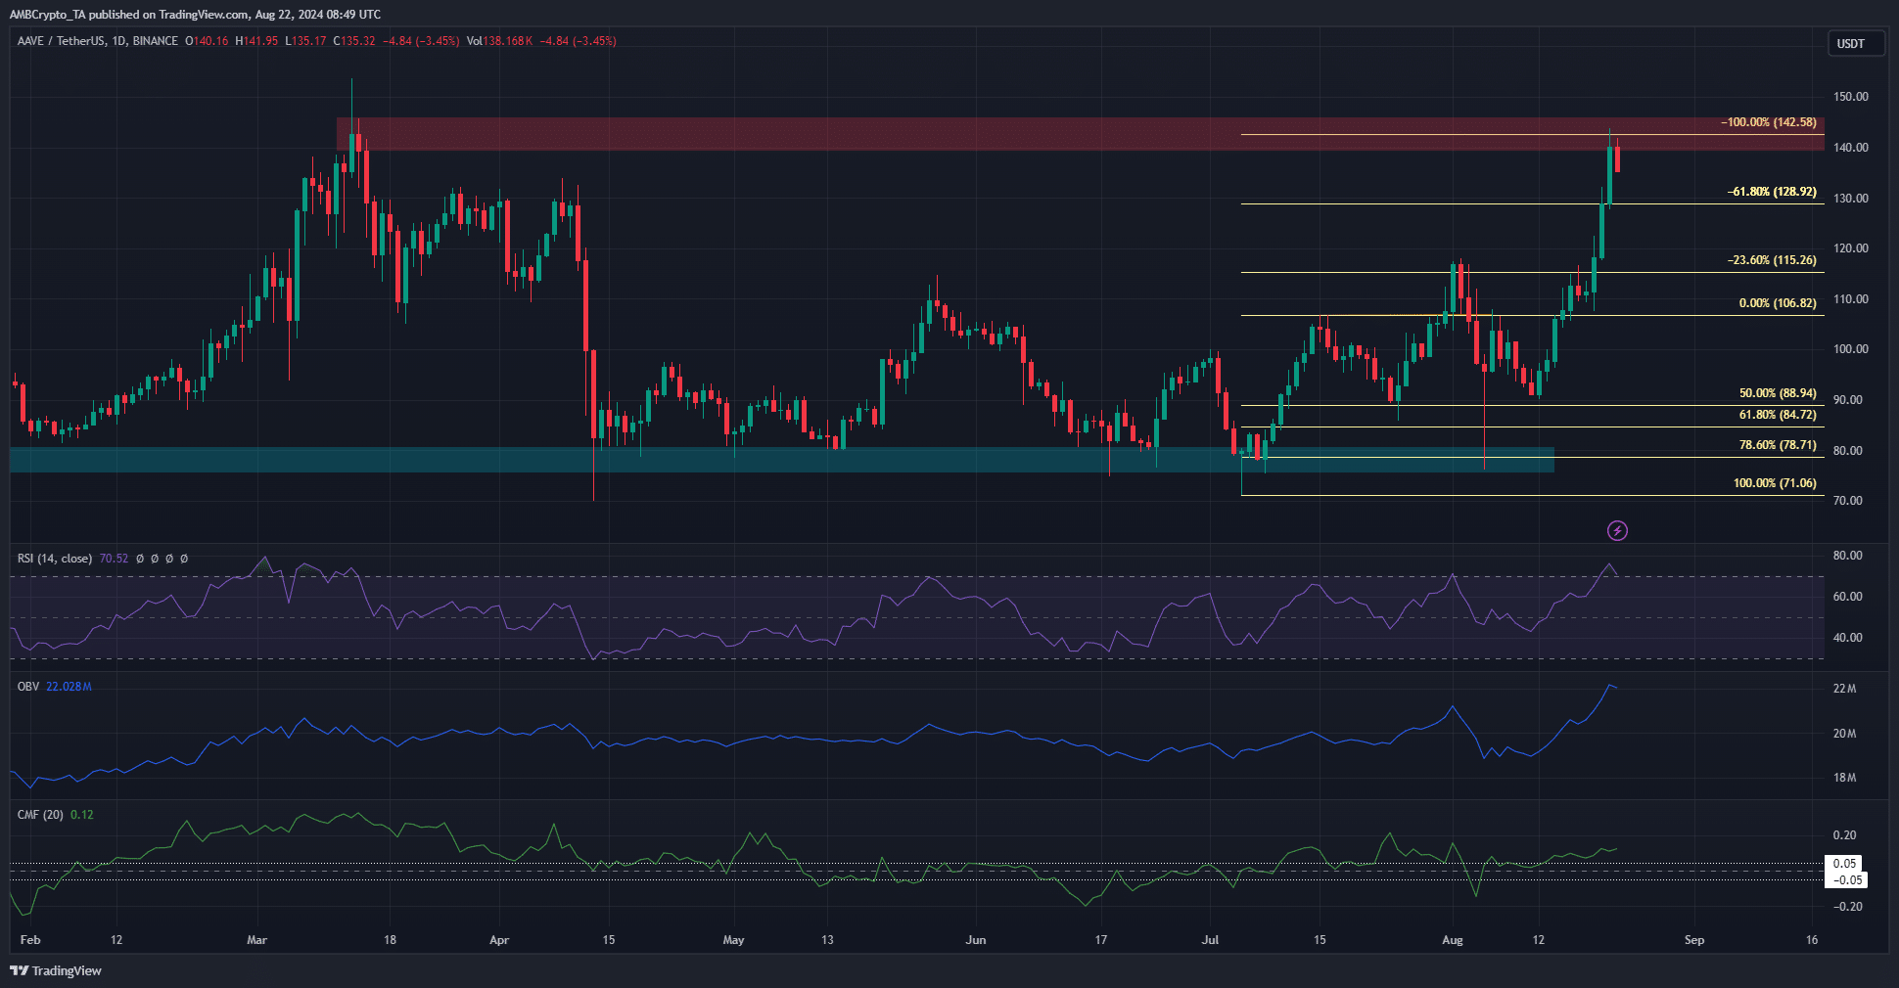1899x988 pixels.
Task: Click the -0.05 CMF level tag
Action: [x=1847, y=880]
